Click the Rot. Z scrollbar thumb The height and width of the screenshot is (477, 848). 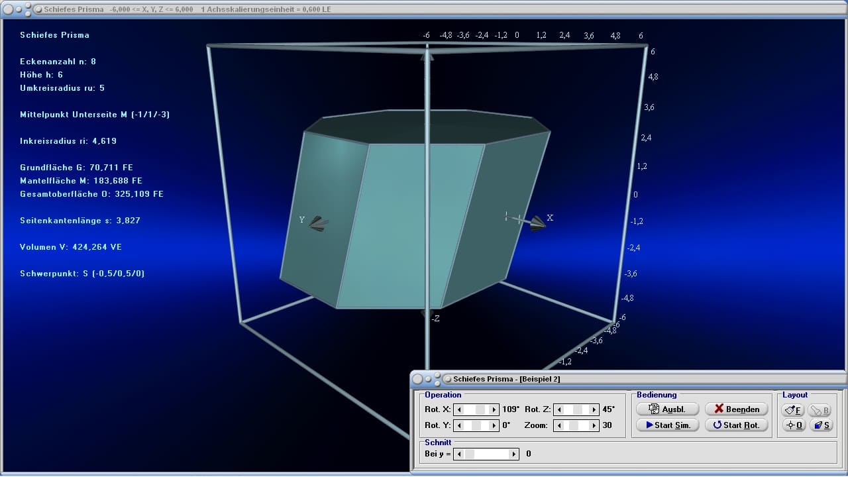[x=578, y=409]
